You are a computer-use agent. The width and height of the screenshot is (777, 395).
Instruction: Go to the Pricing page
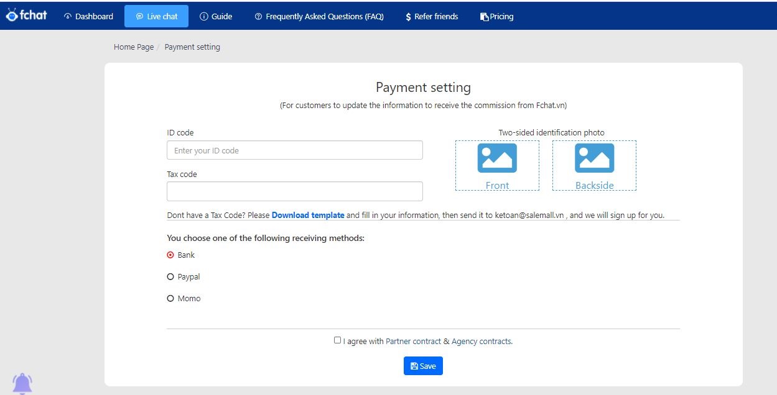click(x=497, y=16)
